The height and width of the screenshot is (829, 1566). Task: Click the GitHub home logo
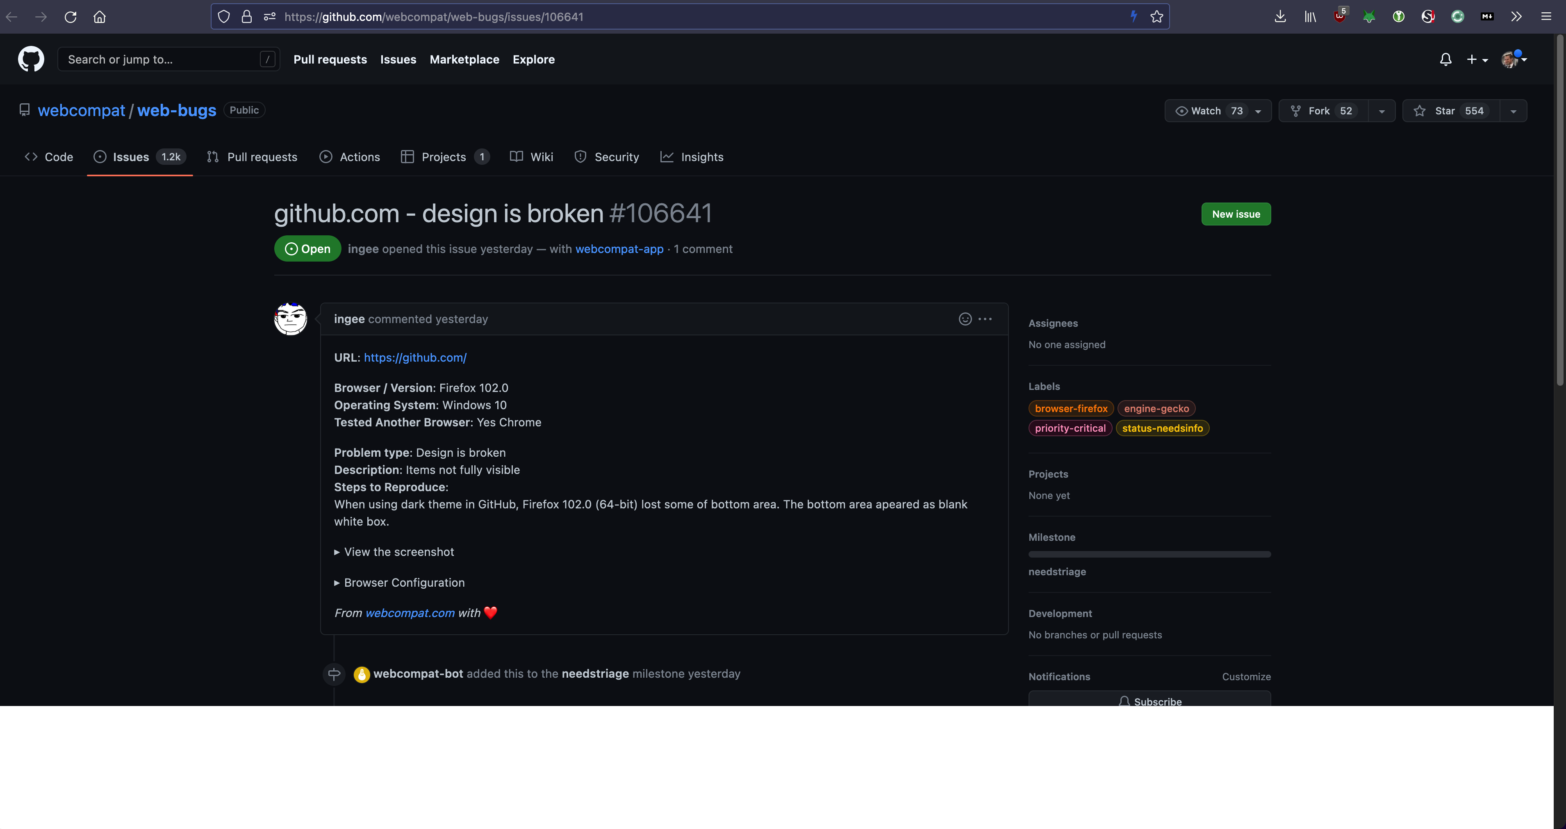click(x=30, y=59)
